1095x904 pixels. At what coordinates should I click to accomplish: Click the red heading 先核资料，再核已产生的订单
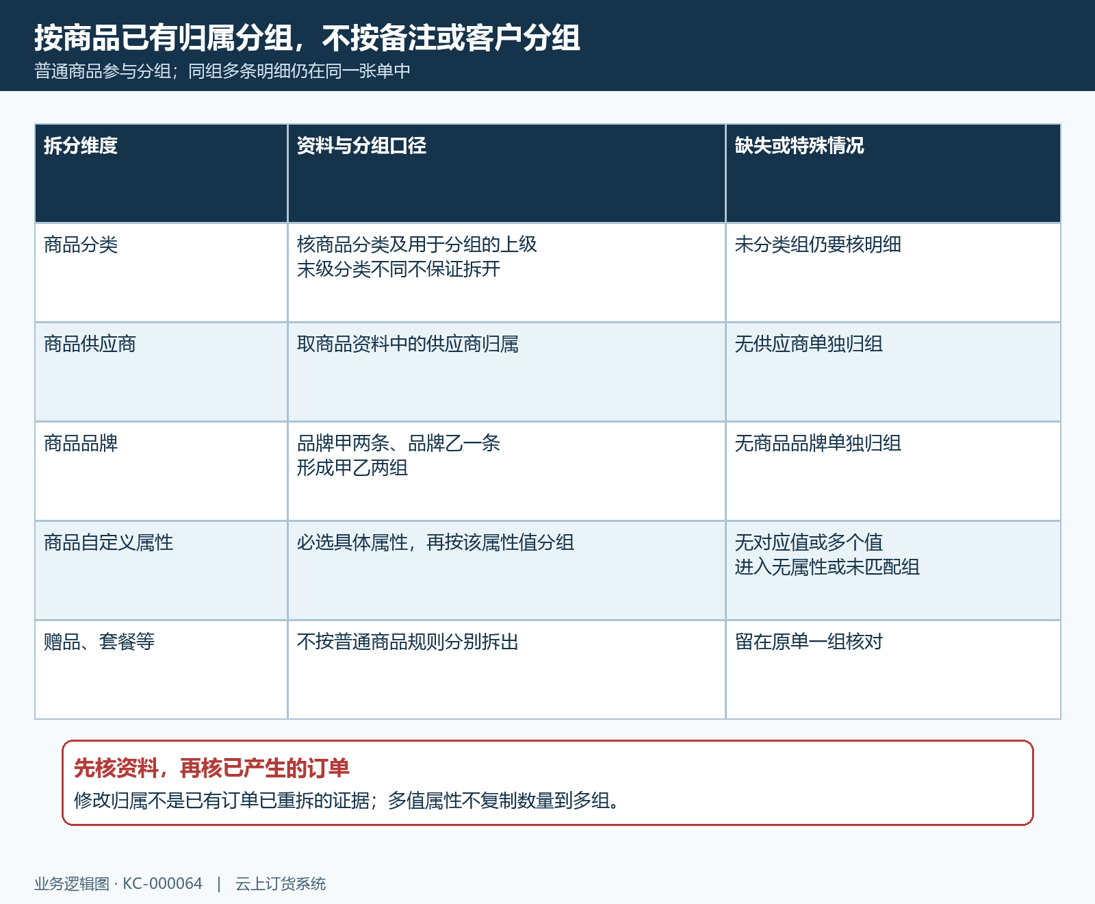[x=211, y=768]
